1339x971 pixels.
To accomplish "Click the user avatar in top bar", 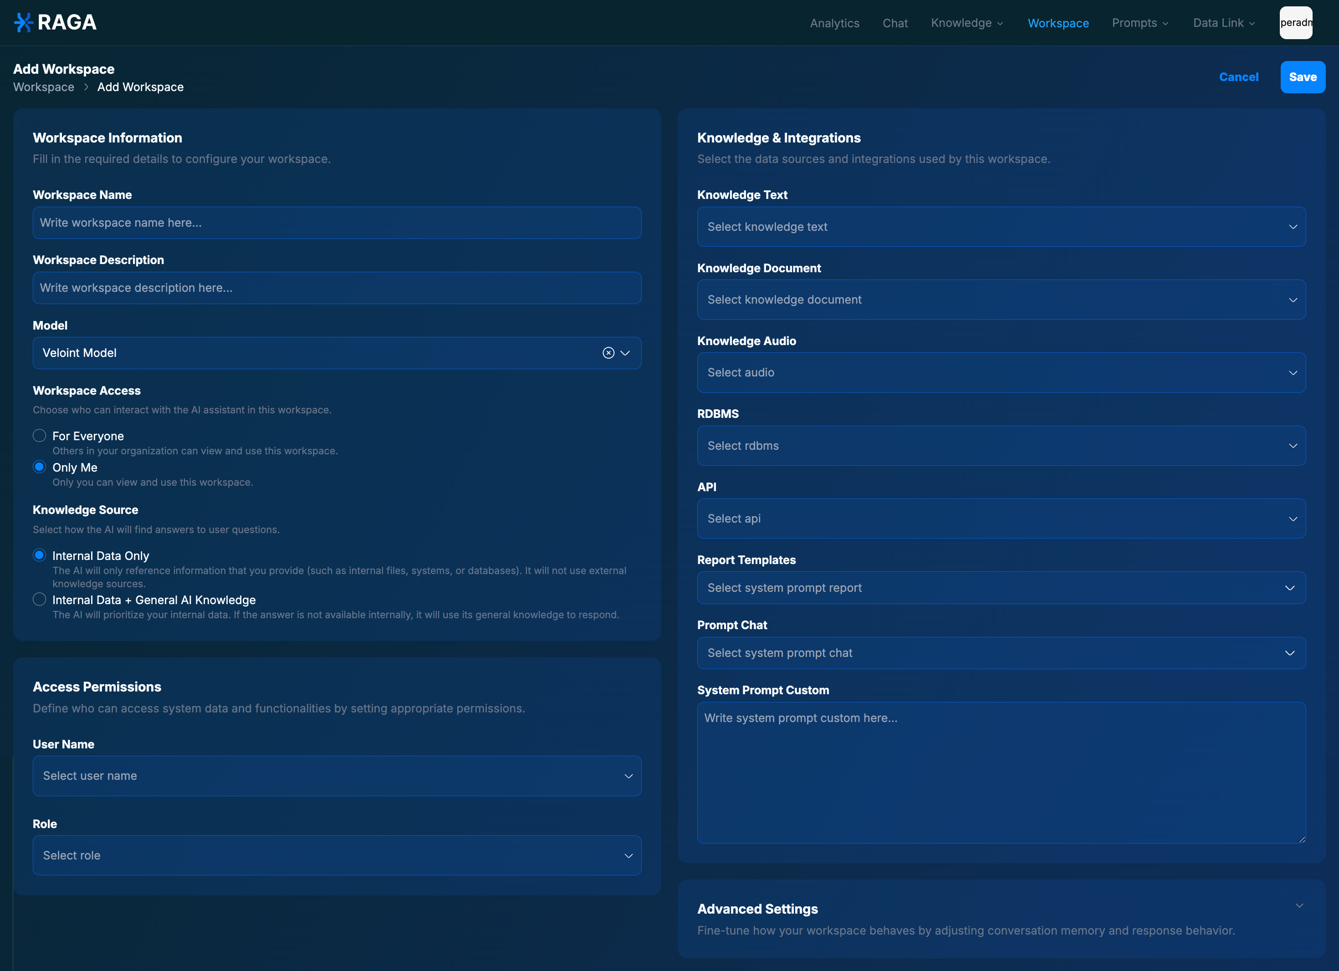I will pos(1295,22).
